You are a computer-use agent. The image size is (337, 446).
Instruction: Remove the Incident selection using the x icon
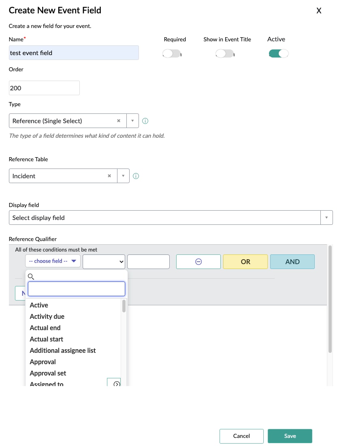pos(109,176)
